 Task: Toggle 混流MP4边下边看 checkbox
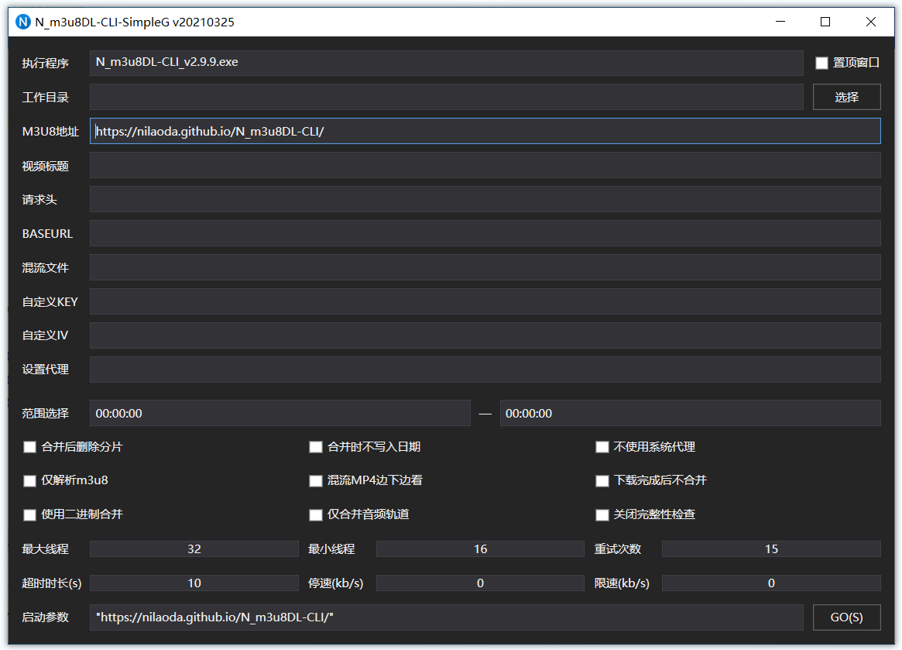315,481
